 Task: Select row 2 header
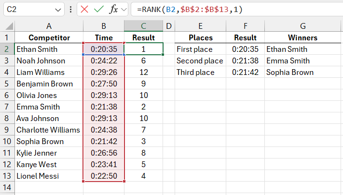pos(7,49)
